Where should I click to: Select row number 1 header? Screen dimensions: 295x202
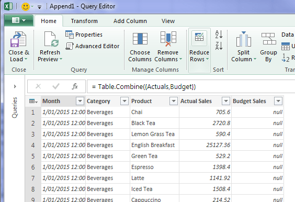(x=33, y=112)
